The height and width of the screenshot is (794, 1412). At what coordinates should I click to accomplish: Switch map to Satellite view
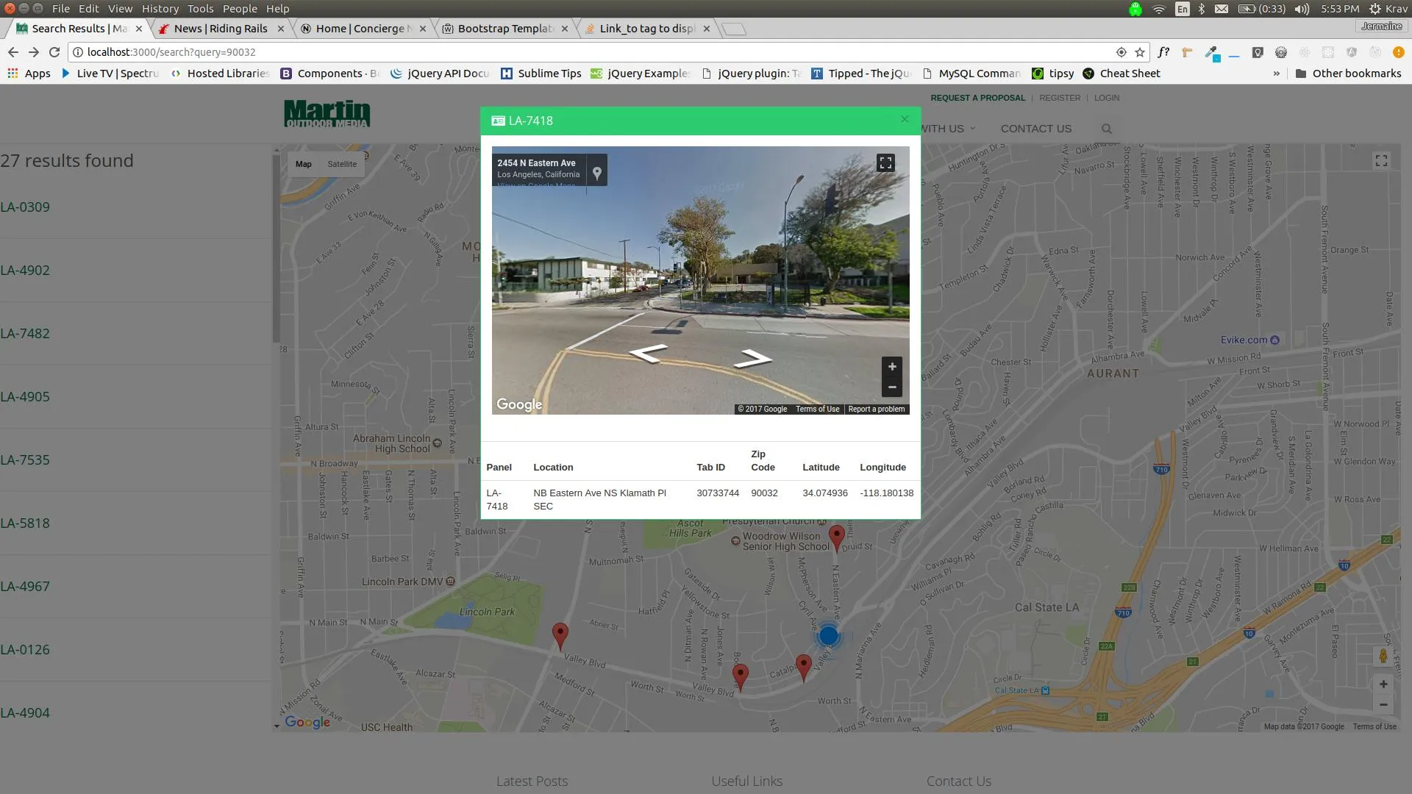pos(341,164)
